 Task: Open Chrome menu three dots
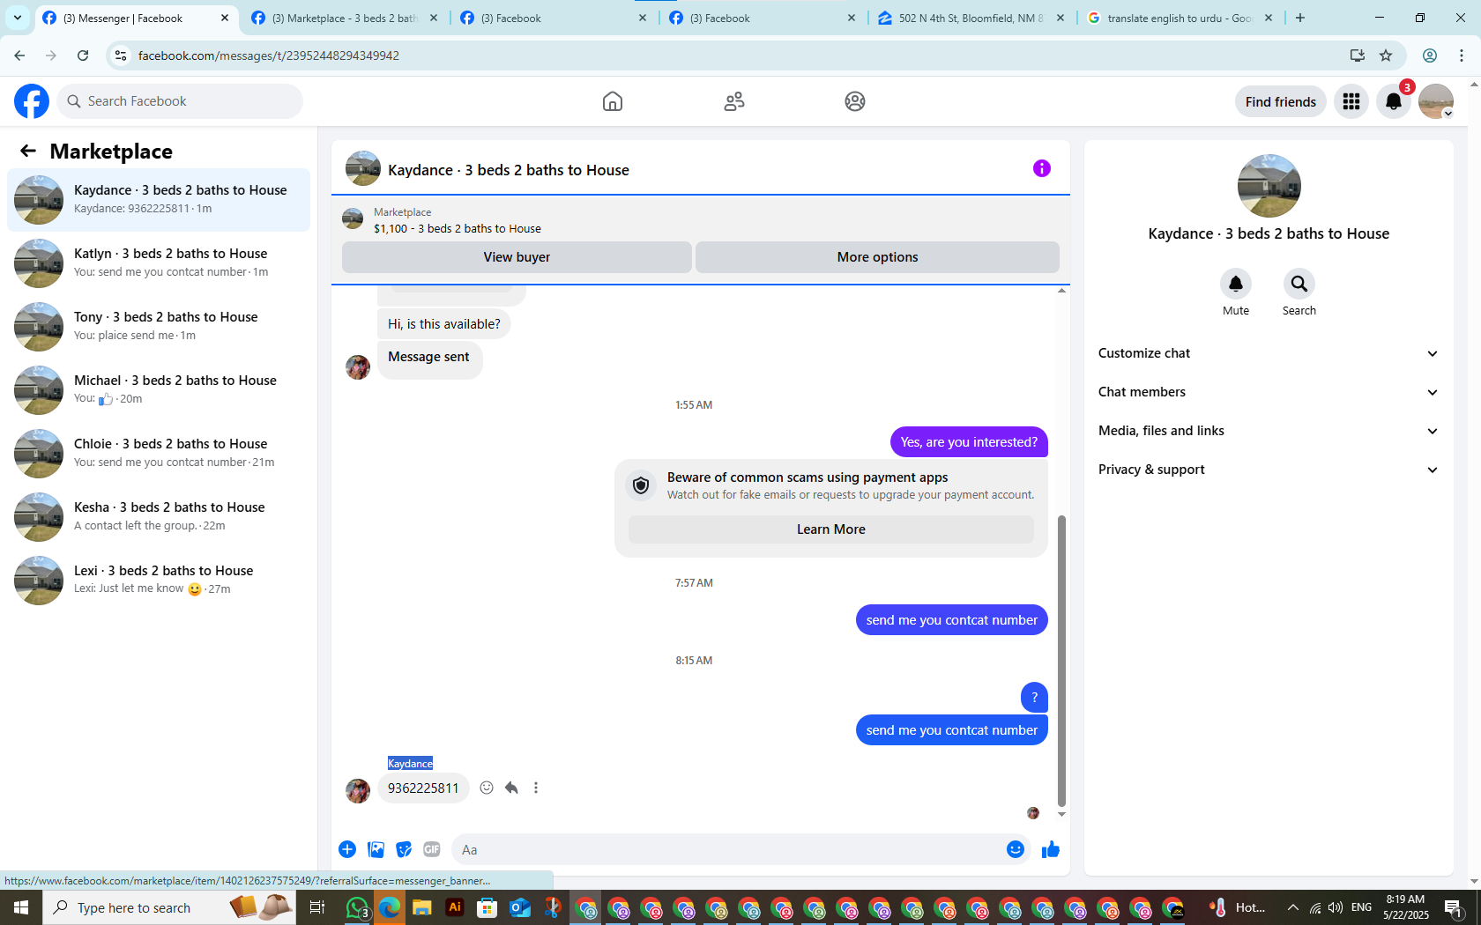1462,55
